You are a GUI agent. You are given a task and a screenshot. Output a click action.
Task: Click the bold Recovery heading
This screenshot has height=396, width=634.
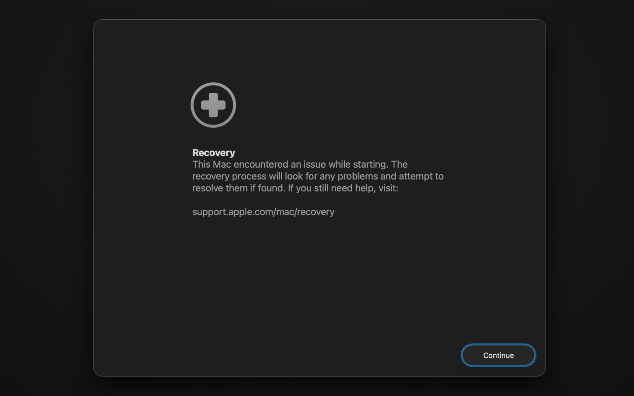[214, 152]
